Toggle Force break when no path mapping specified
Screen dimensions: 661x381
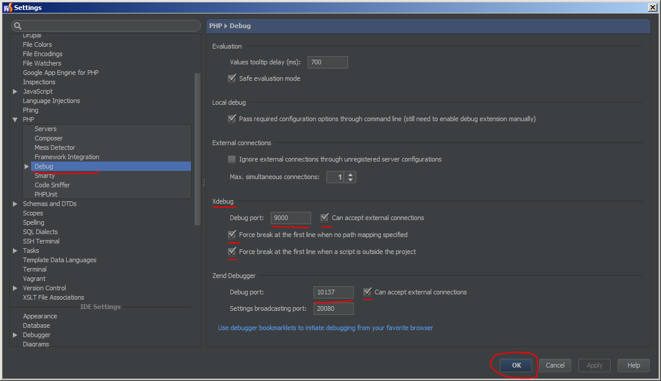(x=232, y=235)
